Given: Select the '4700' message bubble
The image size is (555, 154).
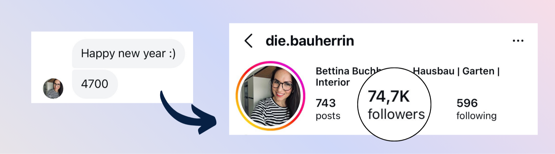Looking at the screenshot, I should click(95, 84).
